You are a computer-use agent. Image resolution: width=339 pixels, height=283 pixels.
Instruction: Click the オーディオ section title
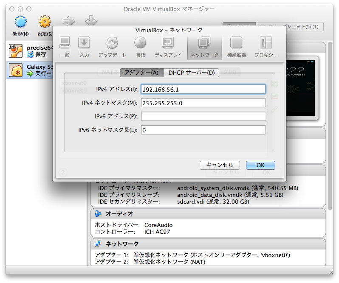(x=119, y=214)
